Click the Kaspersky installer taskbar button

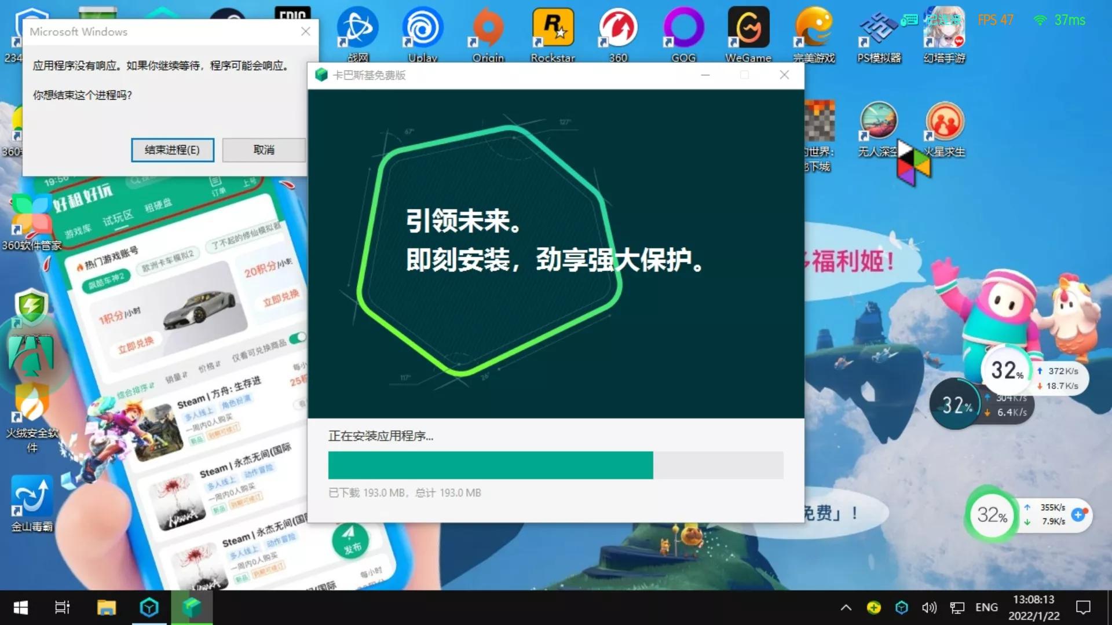[192, 608]
